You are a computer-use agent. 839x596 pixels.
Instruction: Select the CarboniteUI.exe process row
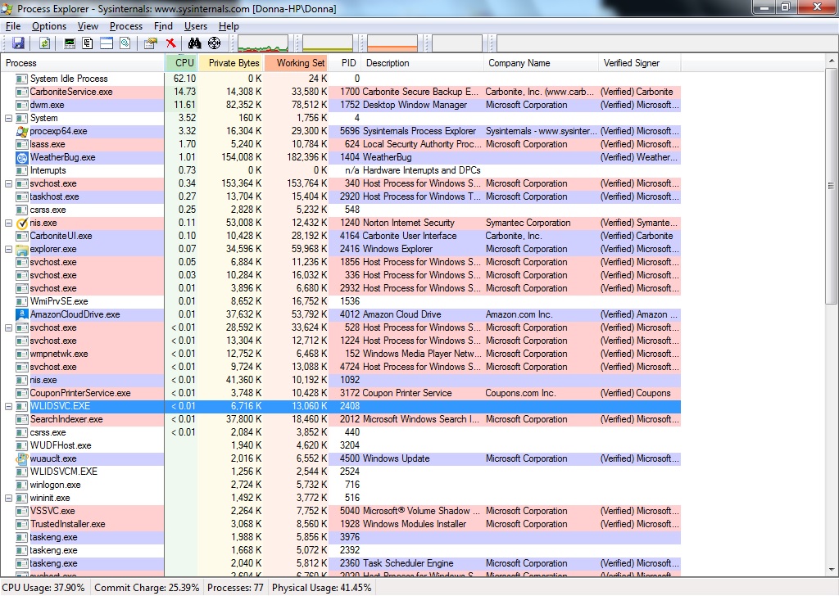(x=341, y=237)
